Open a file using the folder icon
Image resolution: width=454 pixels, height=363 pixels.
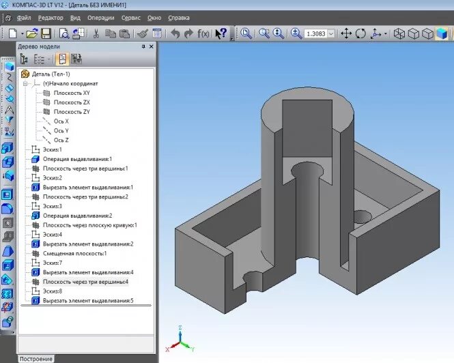(x=32, y=33)
